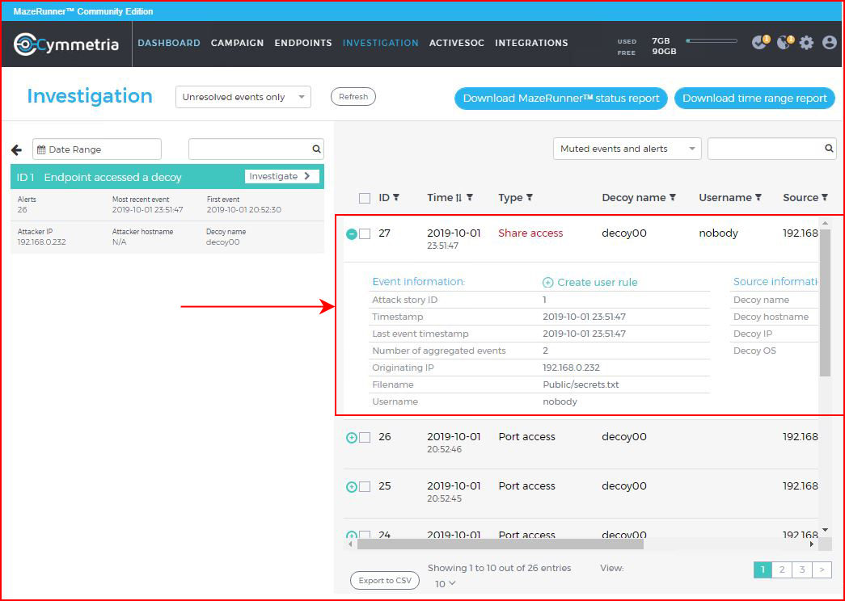
Task: Check the box for event 27
Action: coord(365,233)
